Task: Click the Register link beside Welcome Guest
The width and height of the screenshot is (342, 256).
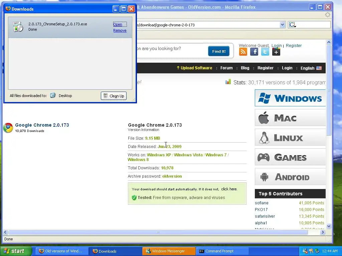Action: tap(294, 45)
